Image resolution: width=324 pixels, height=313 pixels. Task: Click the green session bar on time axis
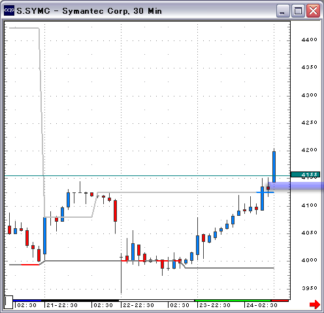click(233, 301)
